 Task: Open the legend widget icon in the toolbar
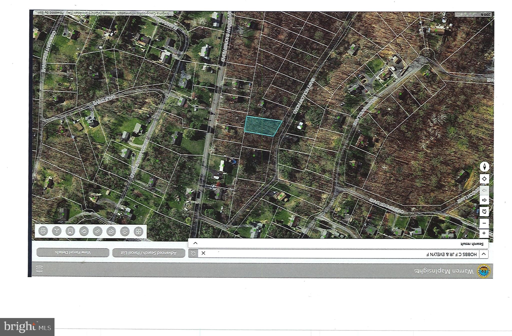click(70, 231)
